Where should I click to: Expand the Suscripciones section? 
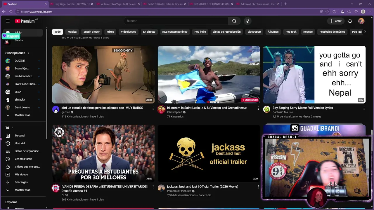pyautogui.click(x=17, y=53)
